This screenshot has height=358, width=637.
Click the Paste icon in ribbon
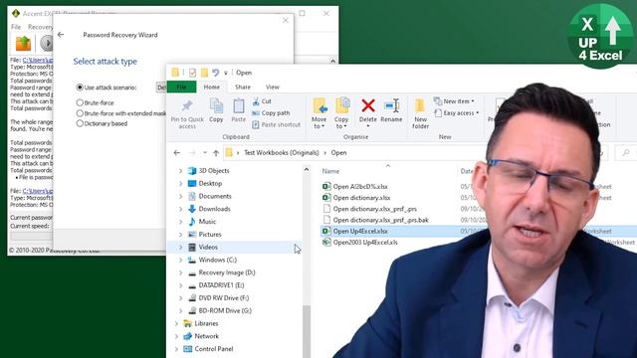(x=239, y=105)
